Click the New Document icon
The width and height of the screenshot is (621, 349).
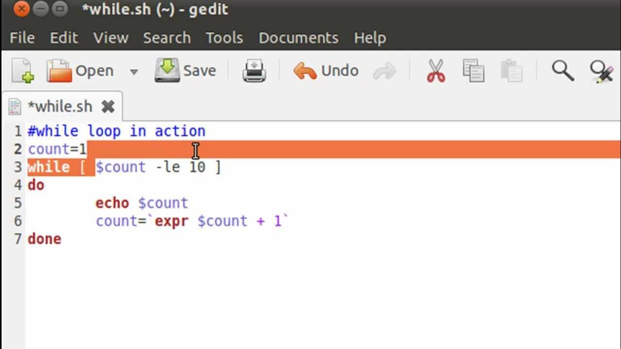point(22,71)
